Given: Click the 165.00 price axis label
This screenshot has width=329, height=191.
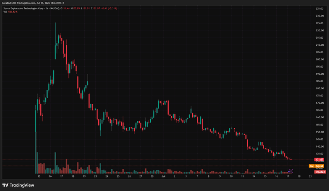Looking at the screenshot, I should coord(319,110).
